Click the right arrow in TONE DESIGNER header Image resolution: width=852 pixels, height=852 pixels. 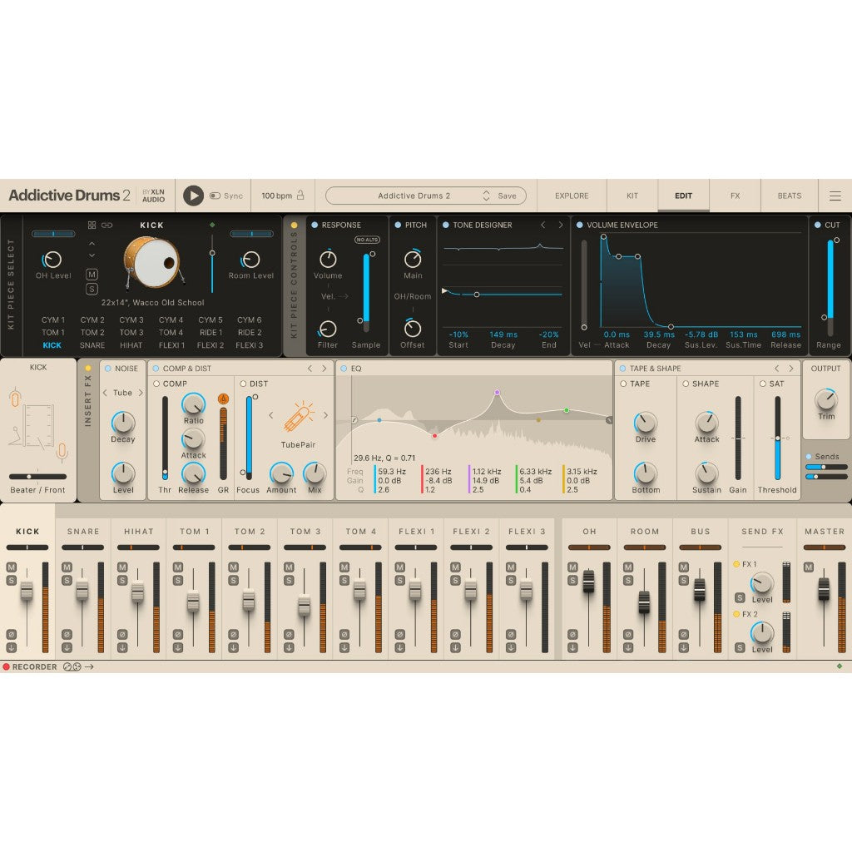click(560, 225)
